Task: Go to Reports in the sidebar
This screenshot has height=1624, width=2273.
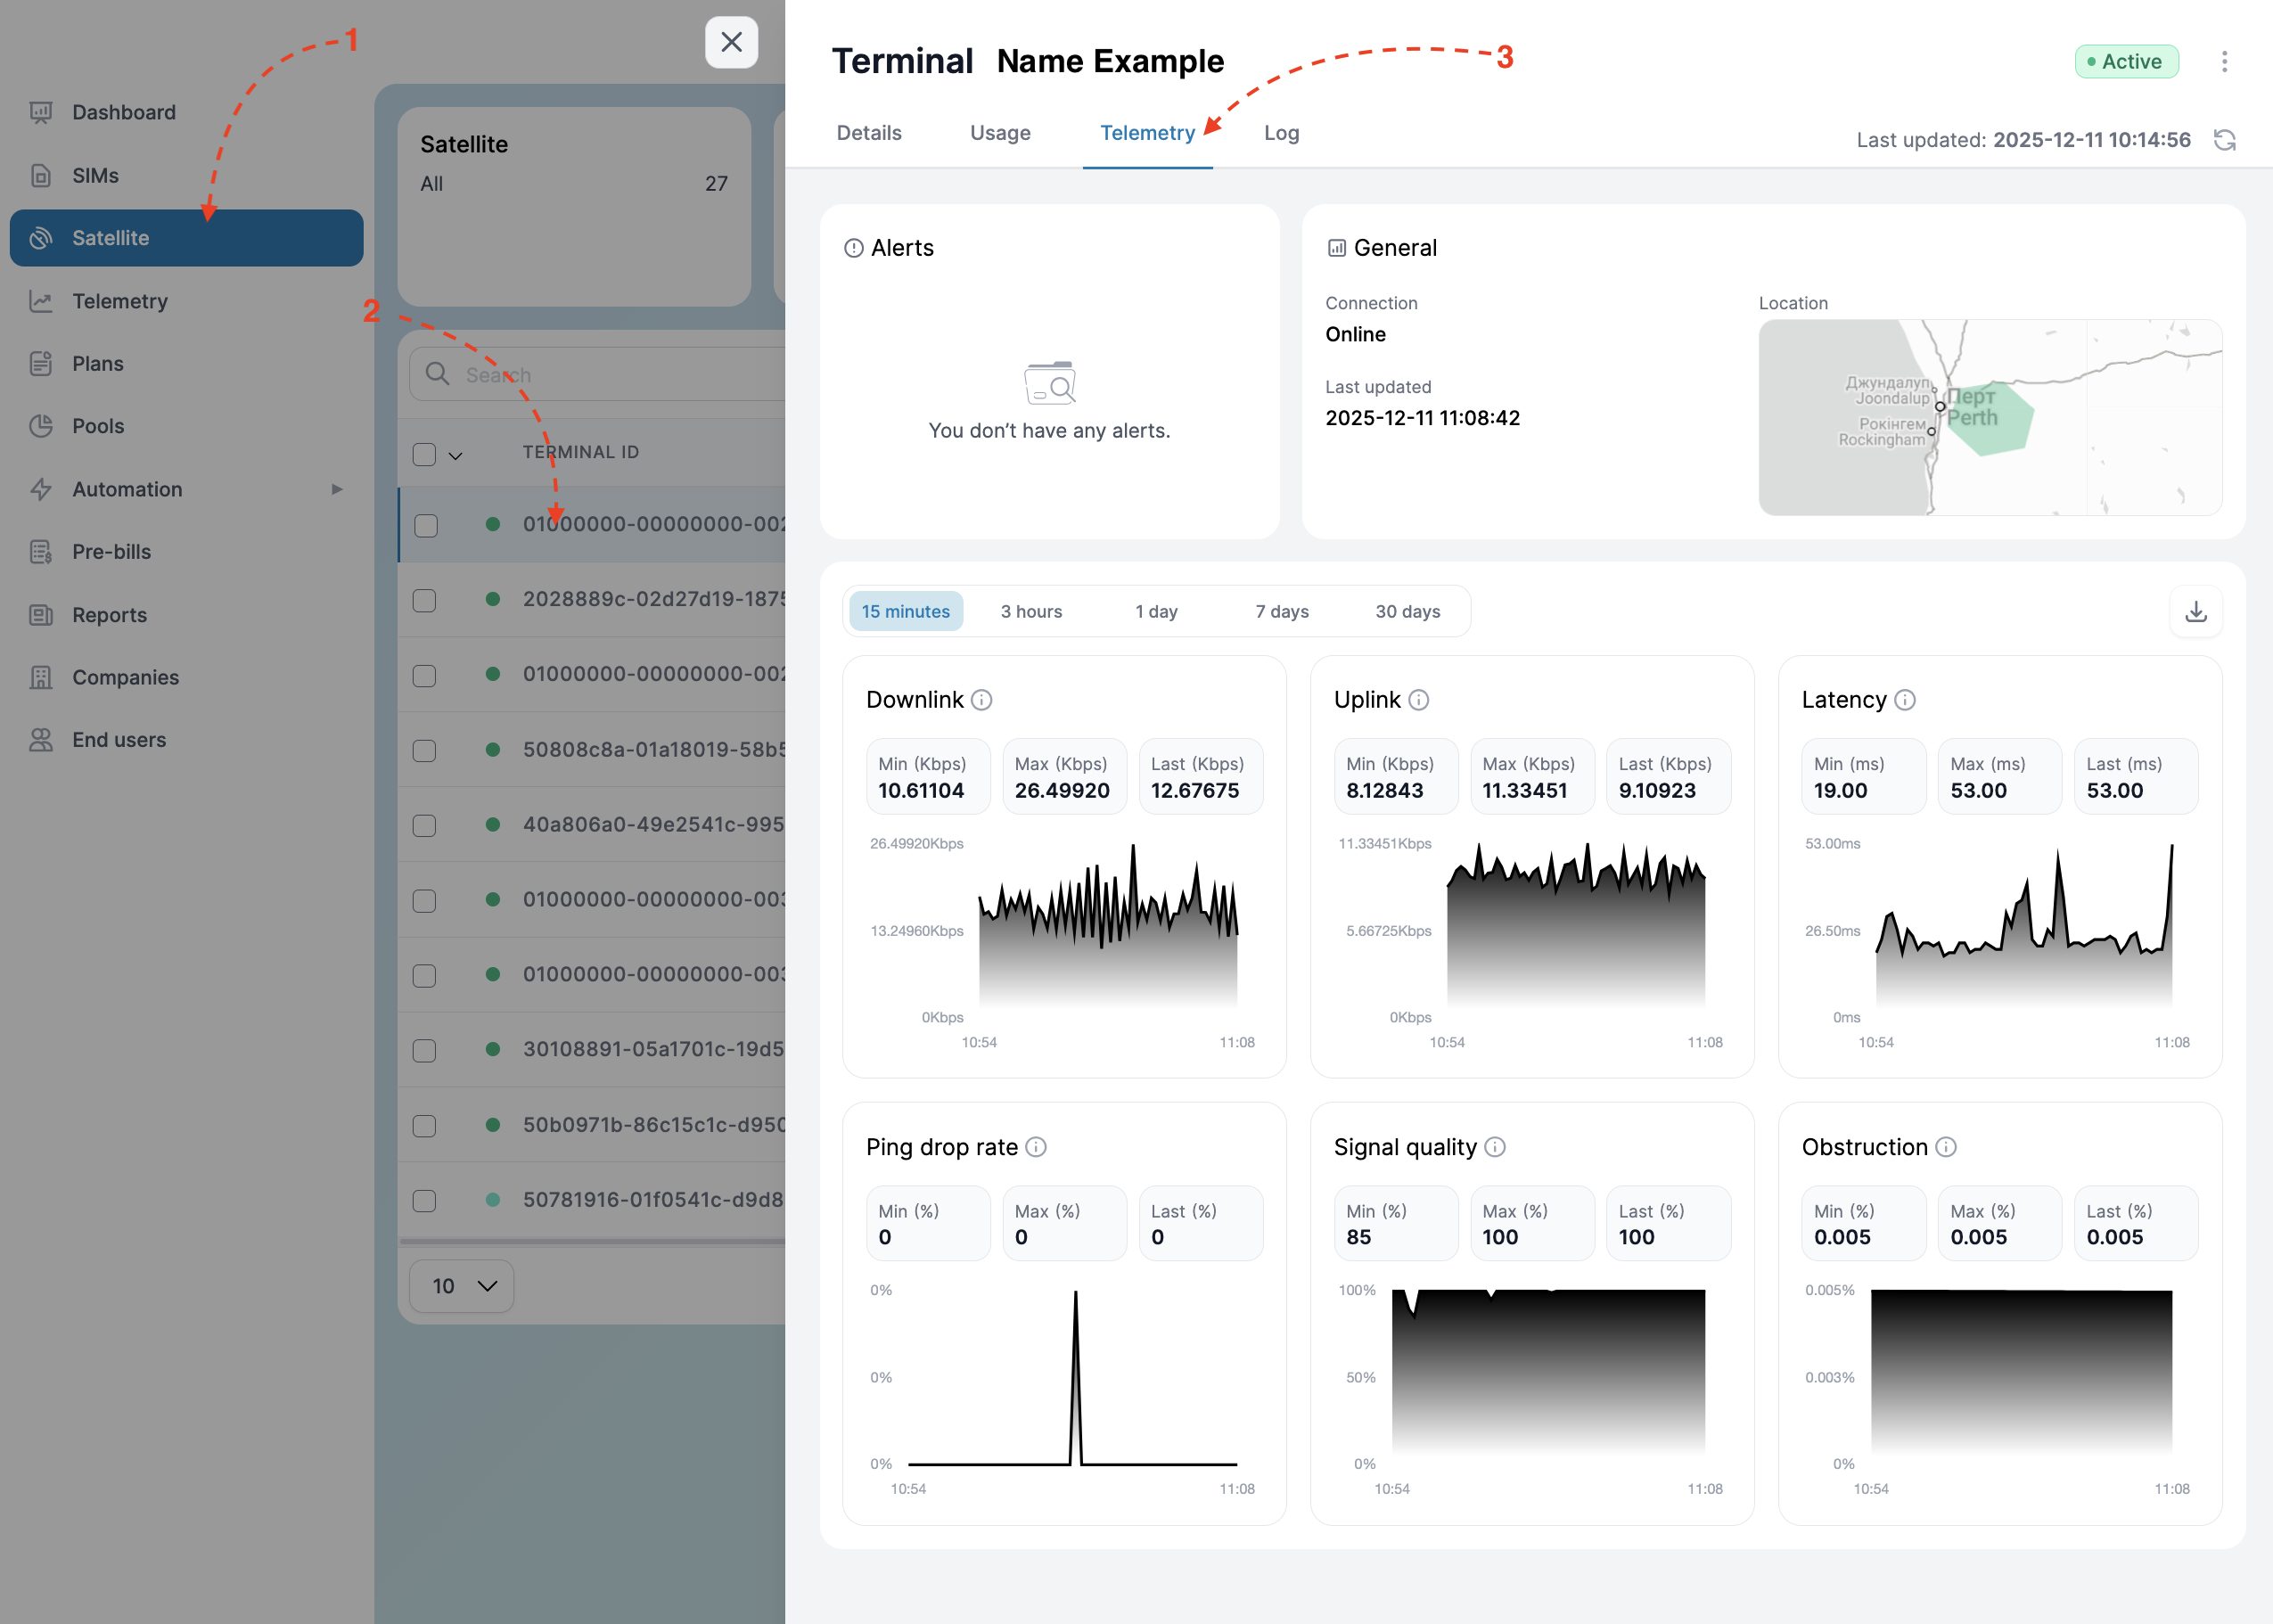Action: click(x=109, y=615)
